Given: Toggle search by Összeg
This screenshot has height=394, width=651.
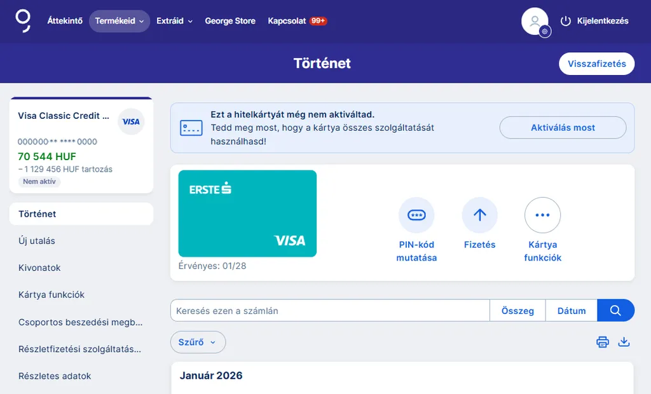Looking at the screenshot, I should tap(517, 311).
